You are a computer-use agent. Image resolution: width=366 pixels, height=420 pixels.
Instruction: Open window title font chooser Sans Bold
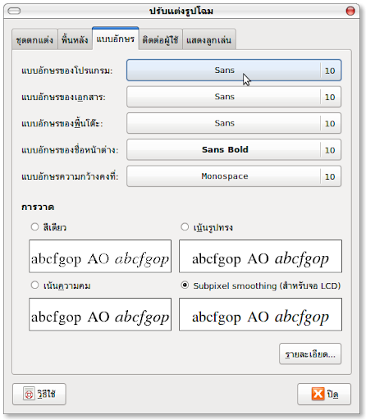[234, 149]
